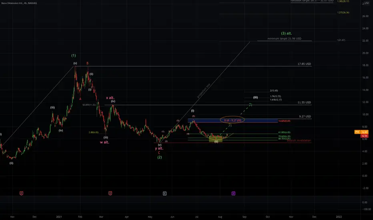Select the 78.60%(6.20) Fibonacci label
Viewport: 373px width, 220px height.
(x=284, y=136)
